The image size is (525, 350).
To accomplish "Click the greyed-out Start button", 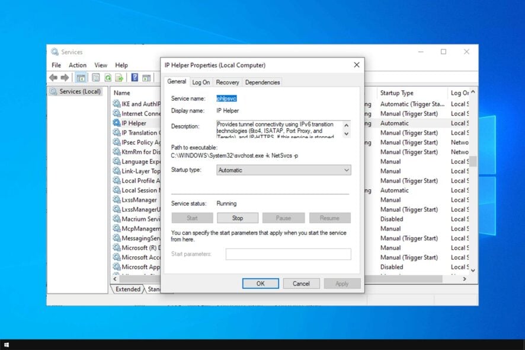I will (x=192, y=218).
